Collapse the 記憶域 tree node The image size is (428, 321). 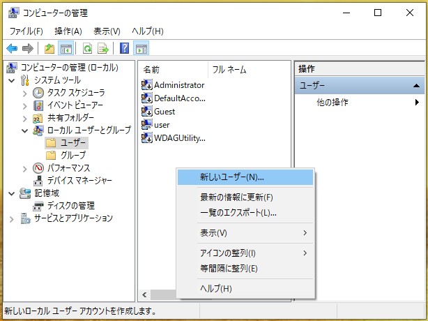(x=12, y=194)
